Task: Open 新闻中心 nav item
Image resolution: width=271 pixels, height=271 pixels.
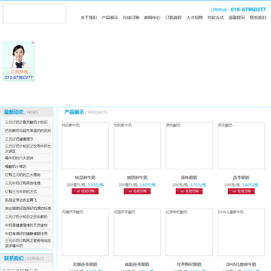Action: click(x=152, y=17)
